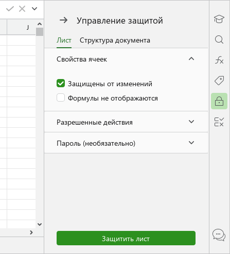Collapse the panel with the arrow icon

coord(63,21)
